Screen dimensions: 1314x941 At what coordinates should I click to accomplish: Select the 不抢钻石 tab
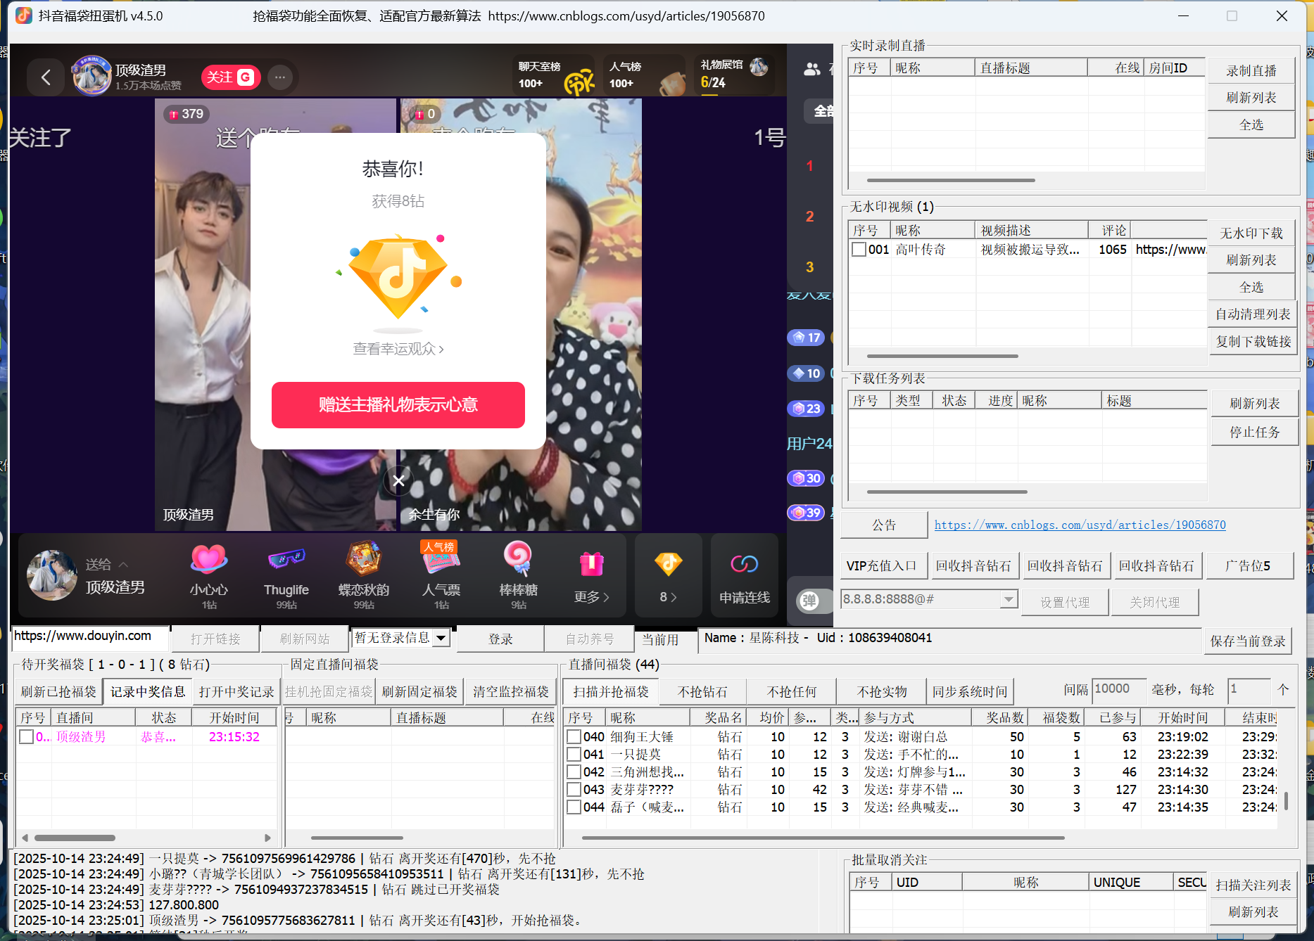702,691
